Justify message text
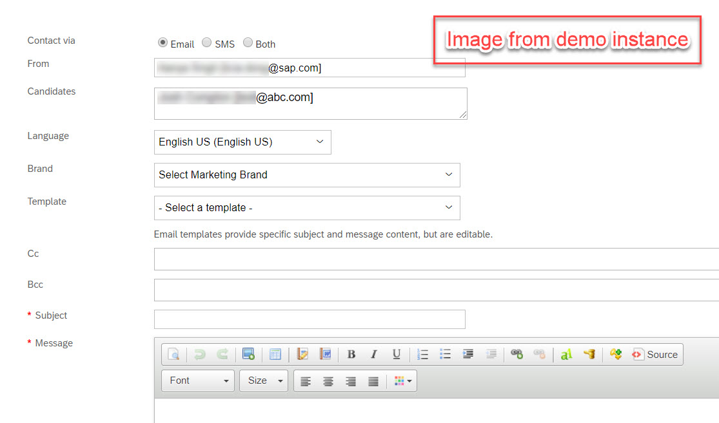719x423 pixels. click(374, 381)
